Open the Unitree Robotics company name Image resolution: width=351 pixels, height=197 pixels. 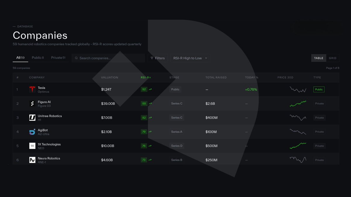(x=50, y=116)
